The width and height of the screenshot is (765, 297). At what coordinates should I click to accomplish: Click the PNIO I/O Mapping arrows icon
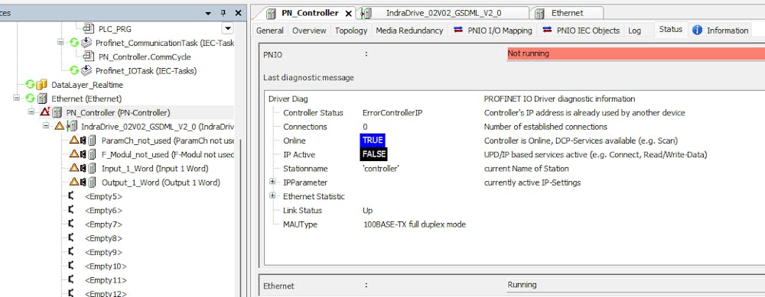[x=458, y=30]
